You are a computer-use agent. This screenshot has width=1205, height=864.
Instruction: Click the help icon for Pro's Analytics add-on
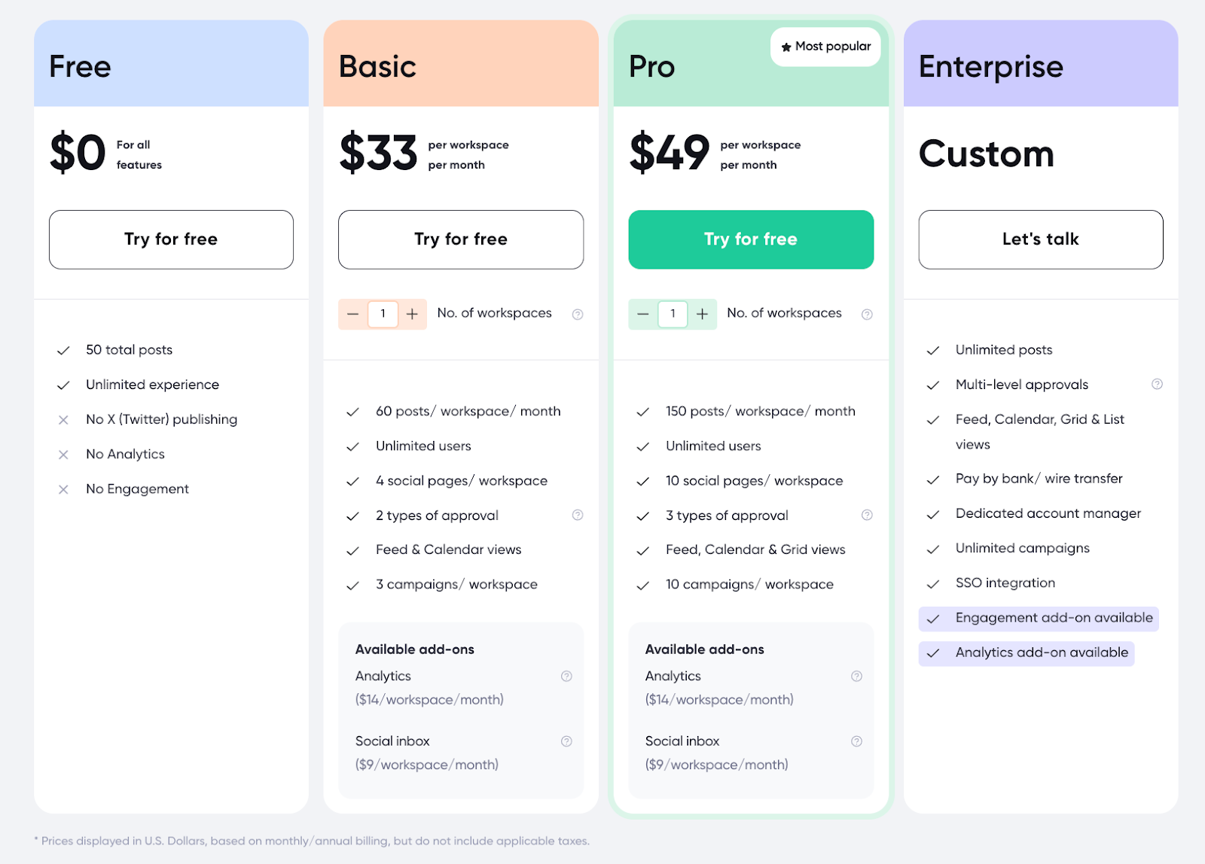(x=856, y=677)
